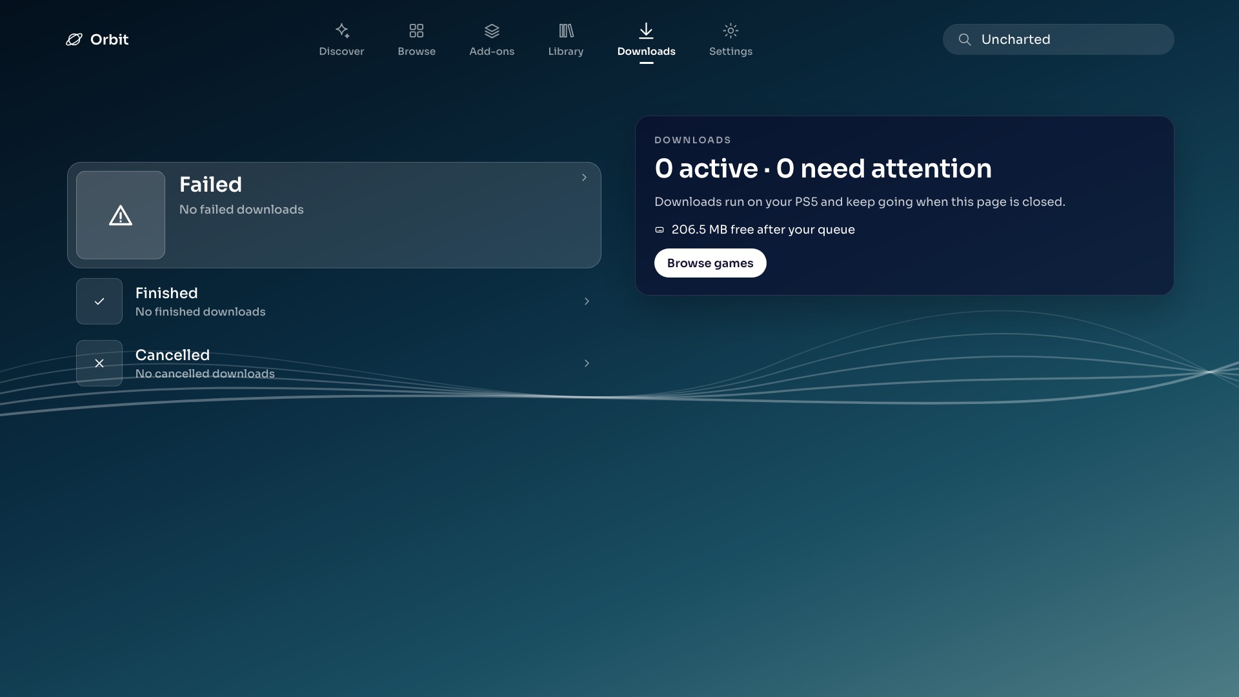Viewport: 1239px width, 697px height.
Task: Click the Failed warning triangle tile
Action: coord(121,215)
